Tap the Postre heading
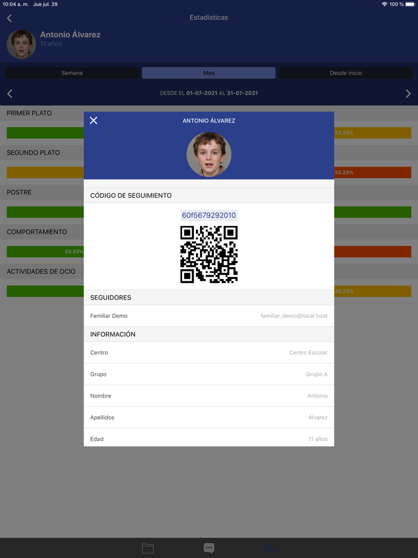The image size is (418, 558). click(x=19, y=192)
